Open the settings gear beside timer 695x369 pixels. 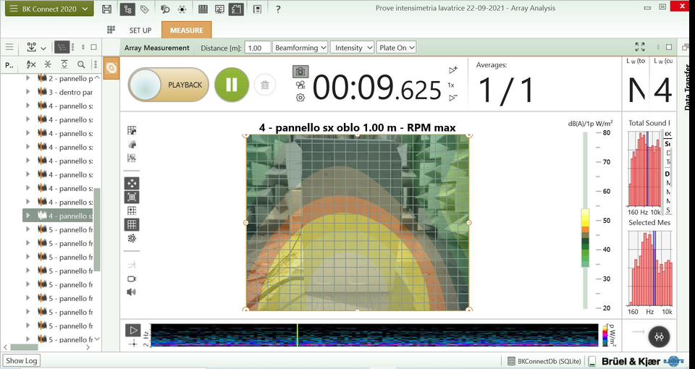(x=300, y=98)
